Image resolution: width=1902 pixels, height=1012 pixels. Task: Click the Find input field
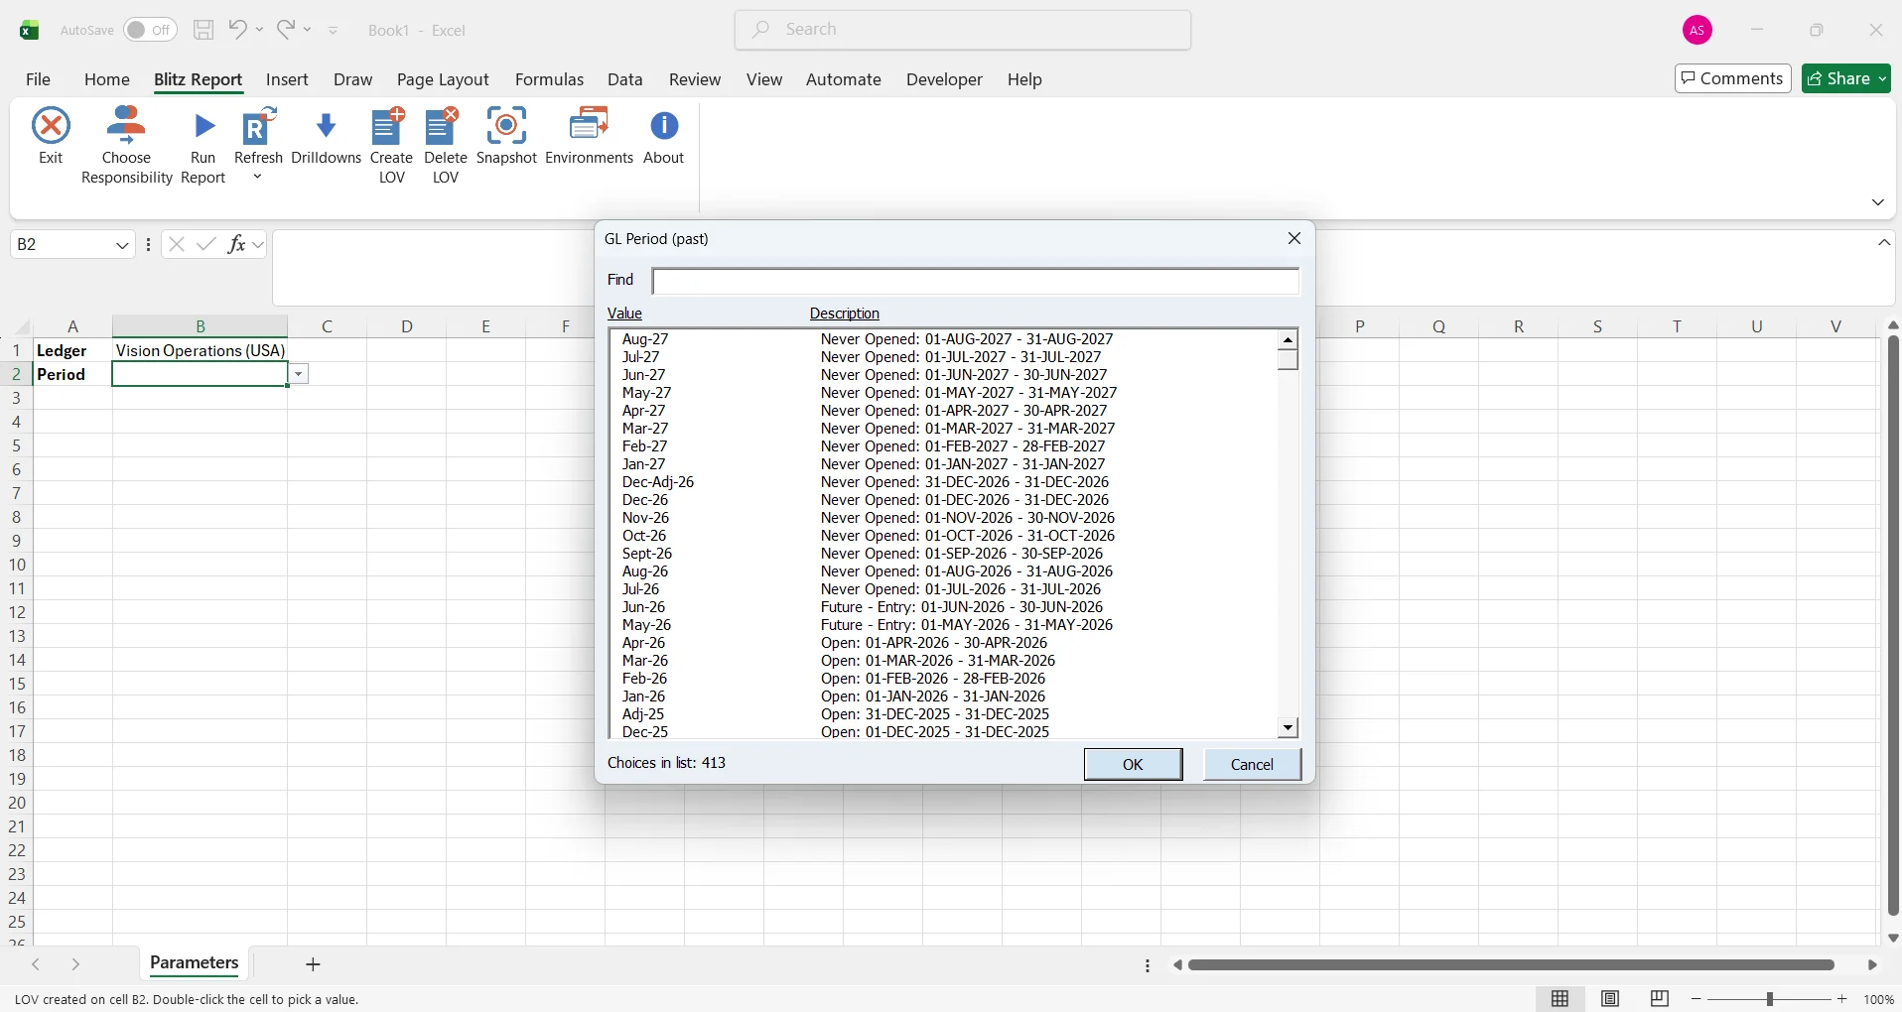[977, 282]
